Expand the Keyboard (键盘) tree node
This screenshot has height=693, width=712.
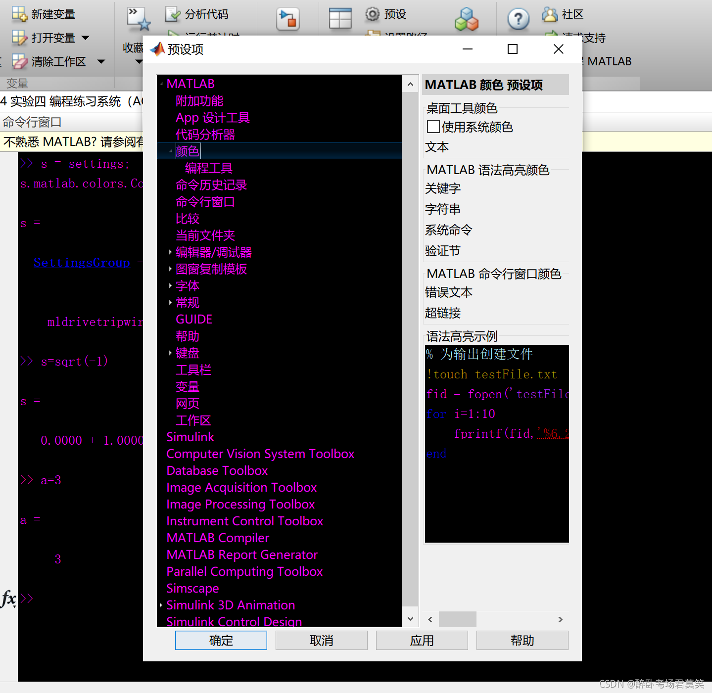(170, 353)
